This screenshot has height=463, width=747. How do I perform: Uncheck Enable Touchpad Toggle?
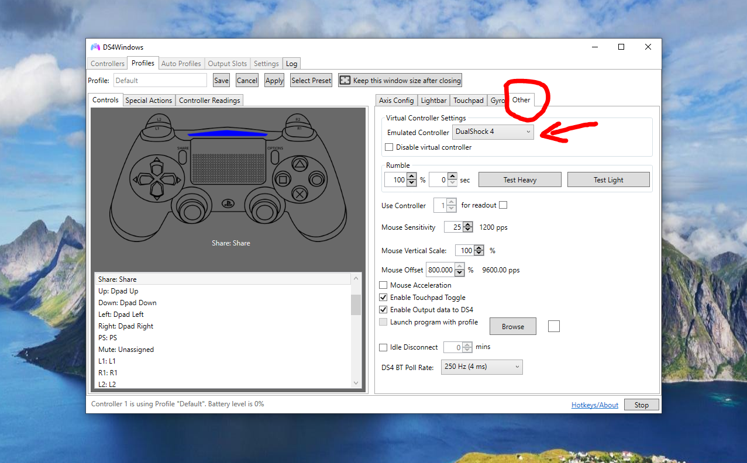point(383,298)
